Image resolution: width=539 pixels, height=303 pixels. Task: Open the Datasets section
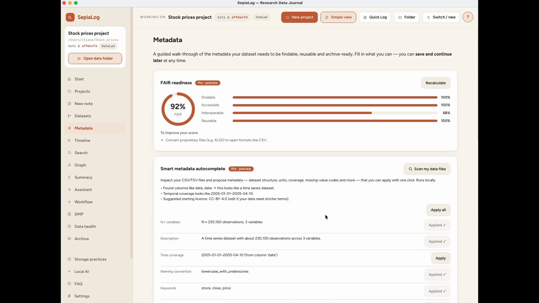pos(95,116)
